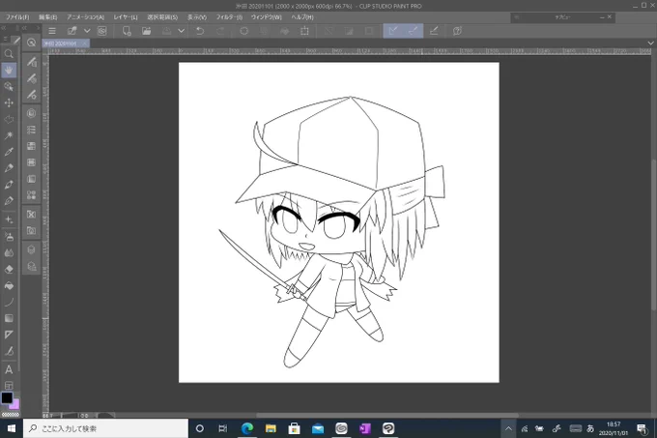
Task: Select the Ruler triangle tool
Action: 9,335
